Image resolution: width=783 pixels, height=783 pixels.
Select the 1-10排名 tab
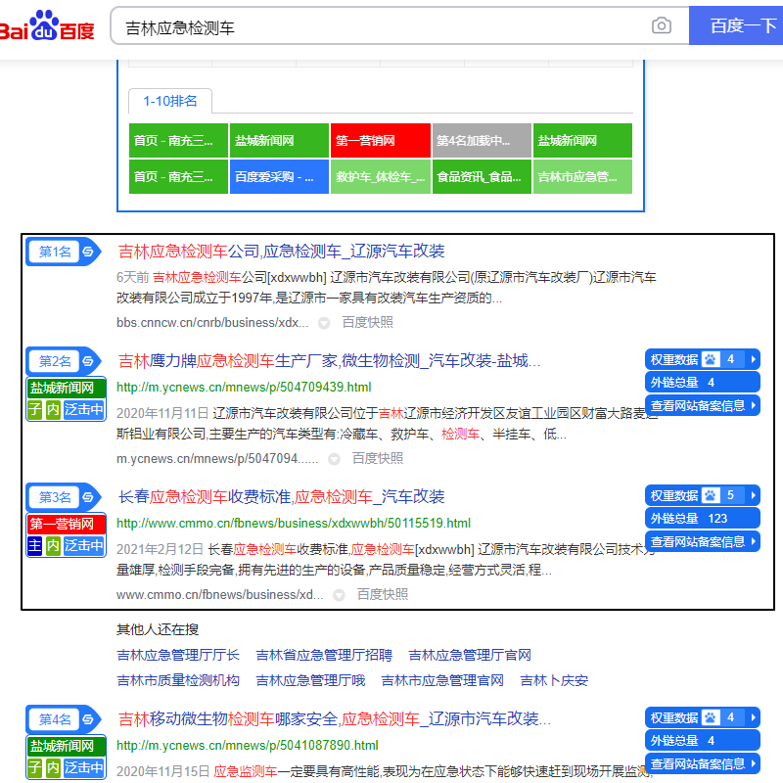170,102
